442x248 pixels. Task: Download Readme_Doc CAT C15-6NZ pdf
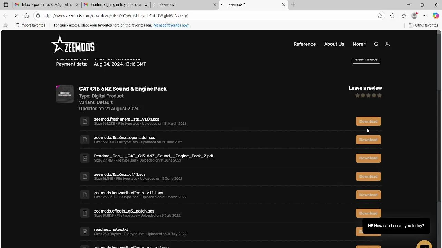pos(368,158)
